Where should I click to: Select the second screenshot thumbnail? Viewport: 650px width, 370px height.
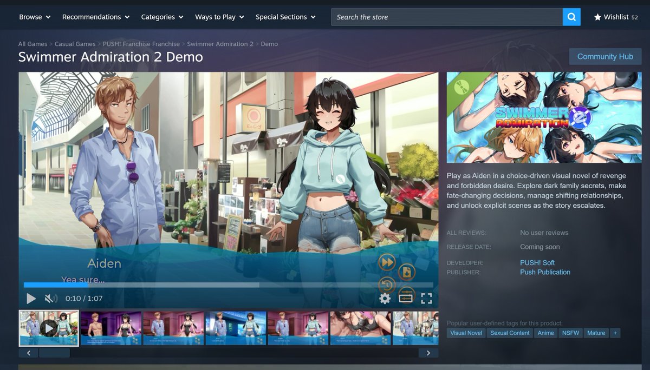click(111, 328)
